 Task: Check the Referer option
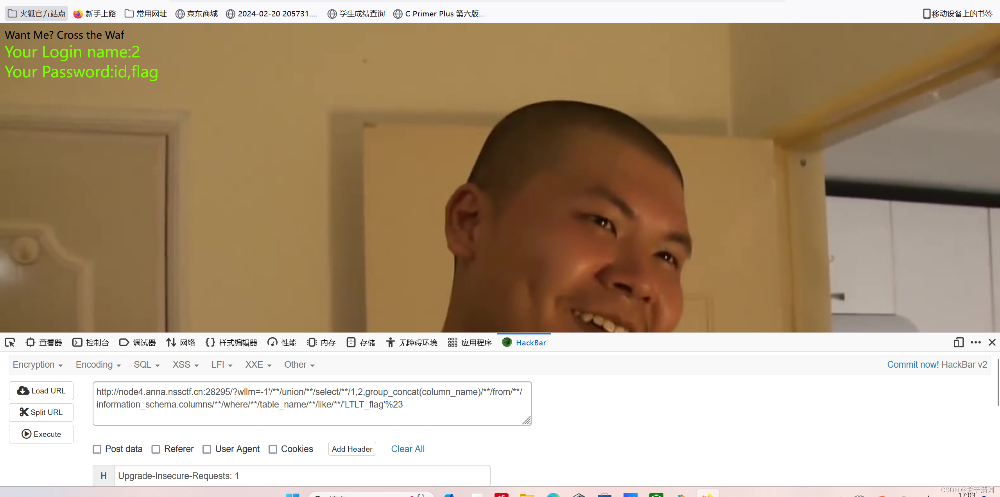click(x=156, y=449)
